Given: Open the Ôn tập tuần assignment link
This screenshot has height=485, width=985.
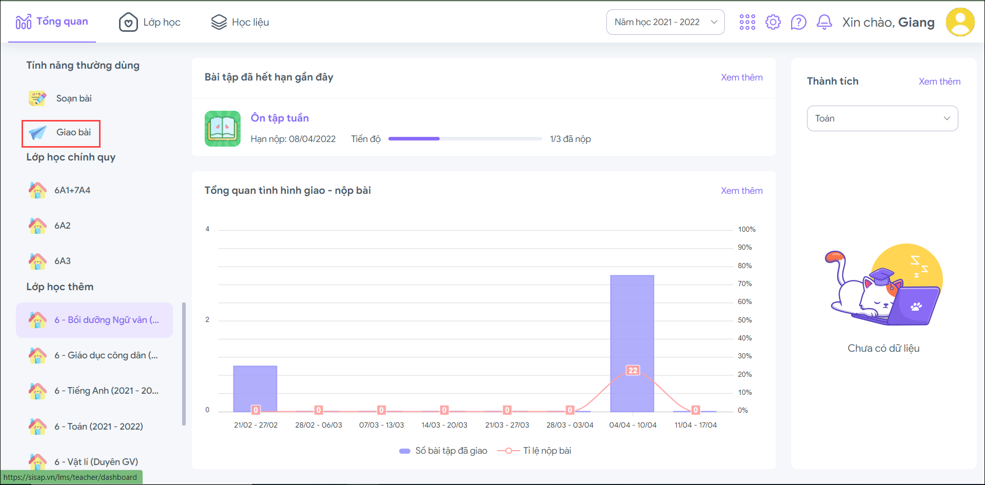Looking at the screenshot, I should pos(280,118).
